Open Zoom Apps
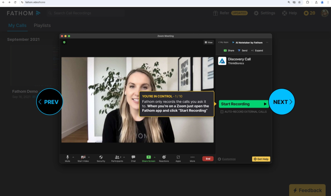The width and height of the screenshot is (331, 196). [178, 158]
